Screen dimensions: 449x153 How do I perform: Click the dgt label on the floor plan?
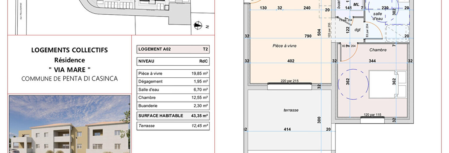[x=357, y=30]
